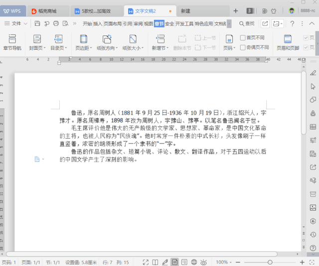Switch to reading view in status bar
This screenshot has height=266, width=319.
pos(155,263)
